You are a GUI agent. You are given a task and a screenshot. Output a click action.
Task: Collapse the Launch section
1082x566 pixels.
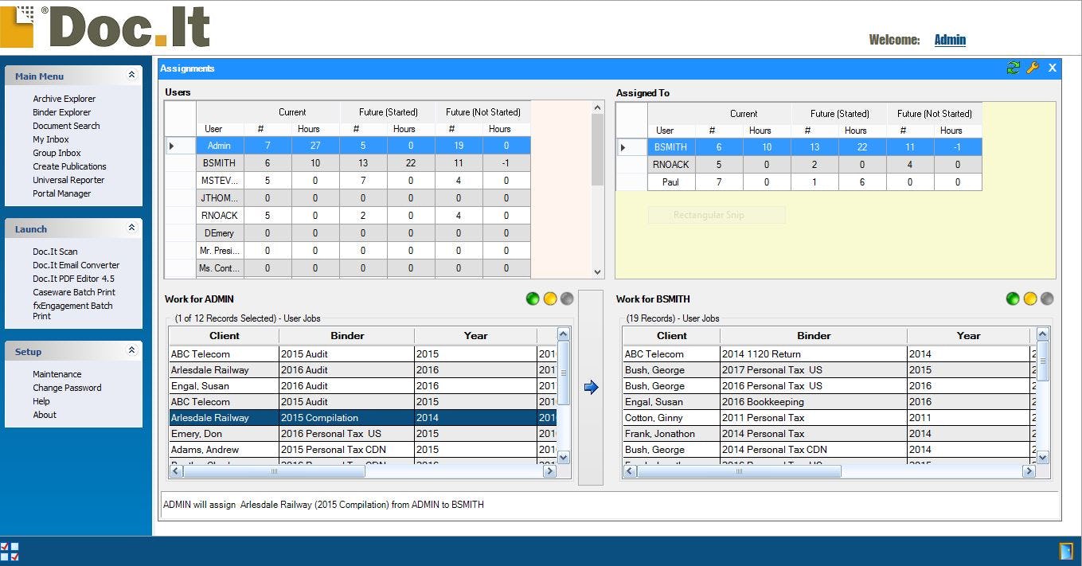click(131, 229)
